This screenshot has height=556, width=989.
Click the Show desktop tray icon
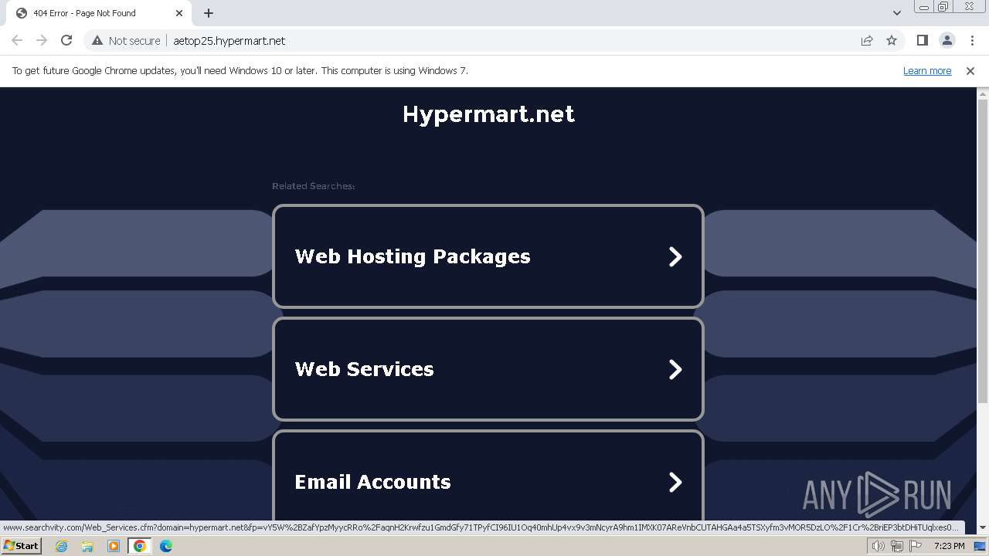[x=980, y=546]
